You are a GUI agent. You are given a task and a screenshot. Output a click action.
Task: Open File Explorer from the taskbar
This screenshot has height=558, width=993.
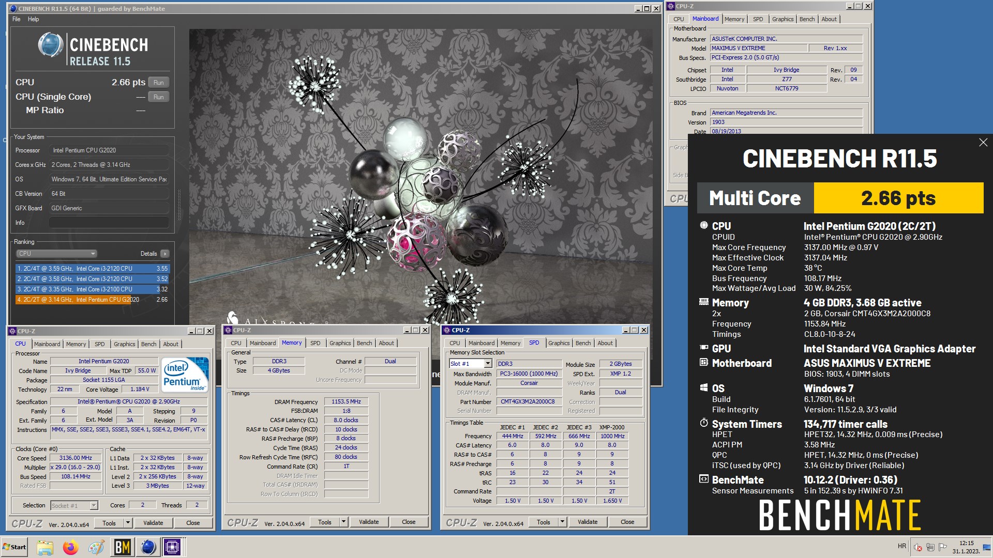pos(45,547)
